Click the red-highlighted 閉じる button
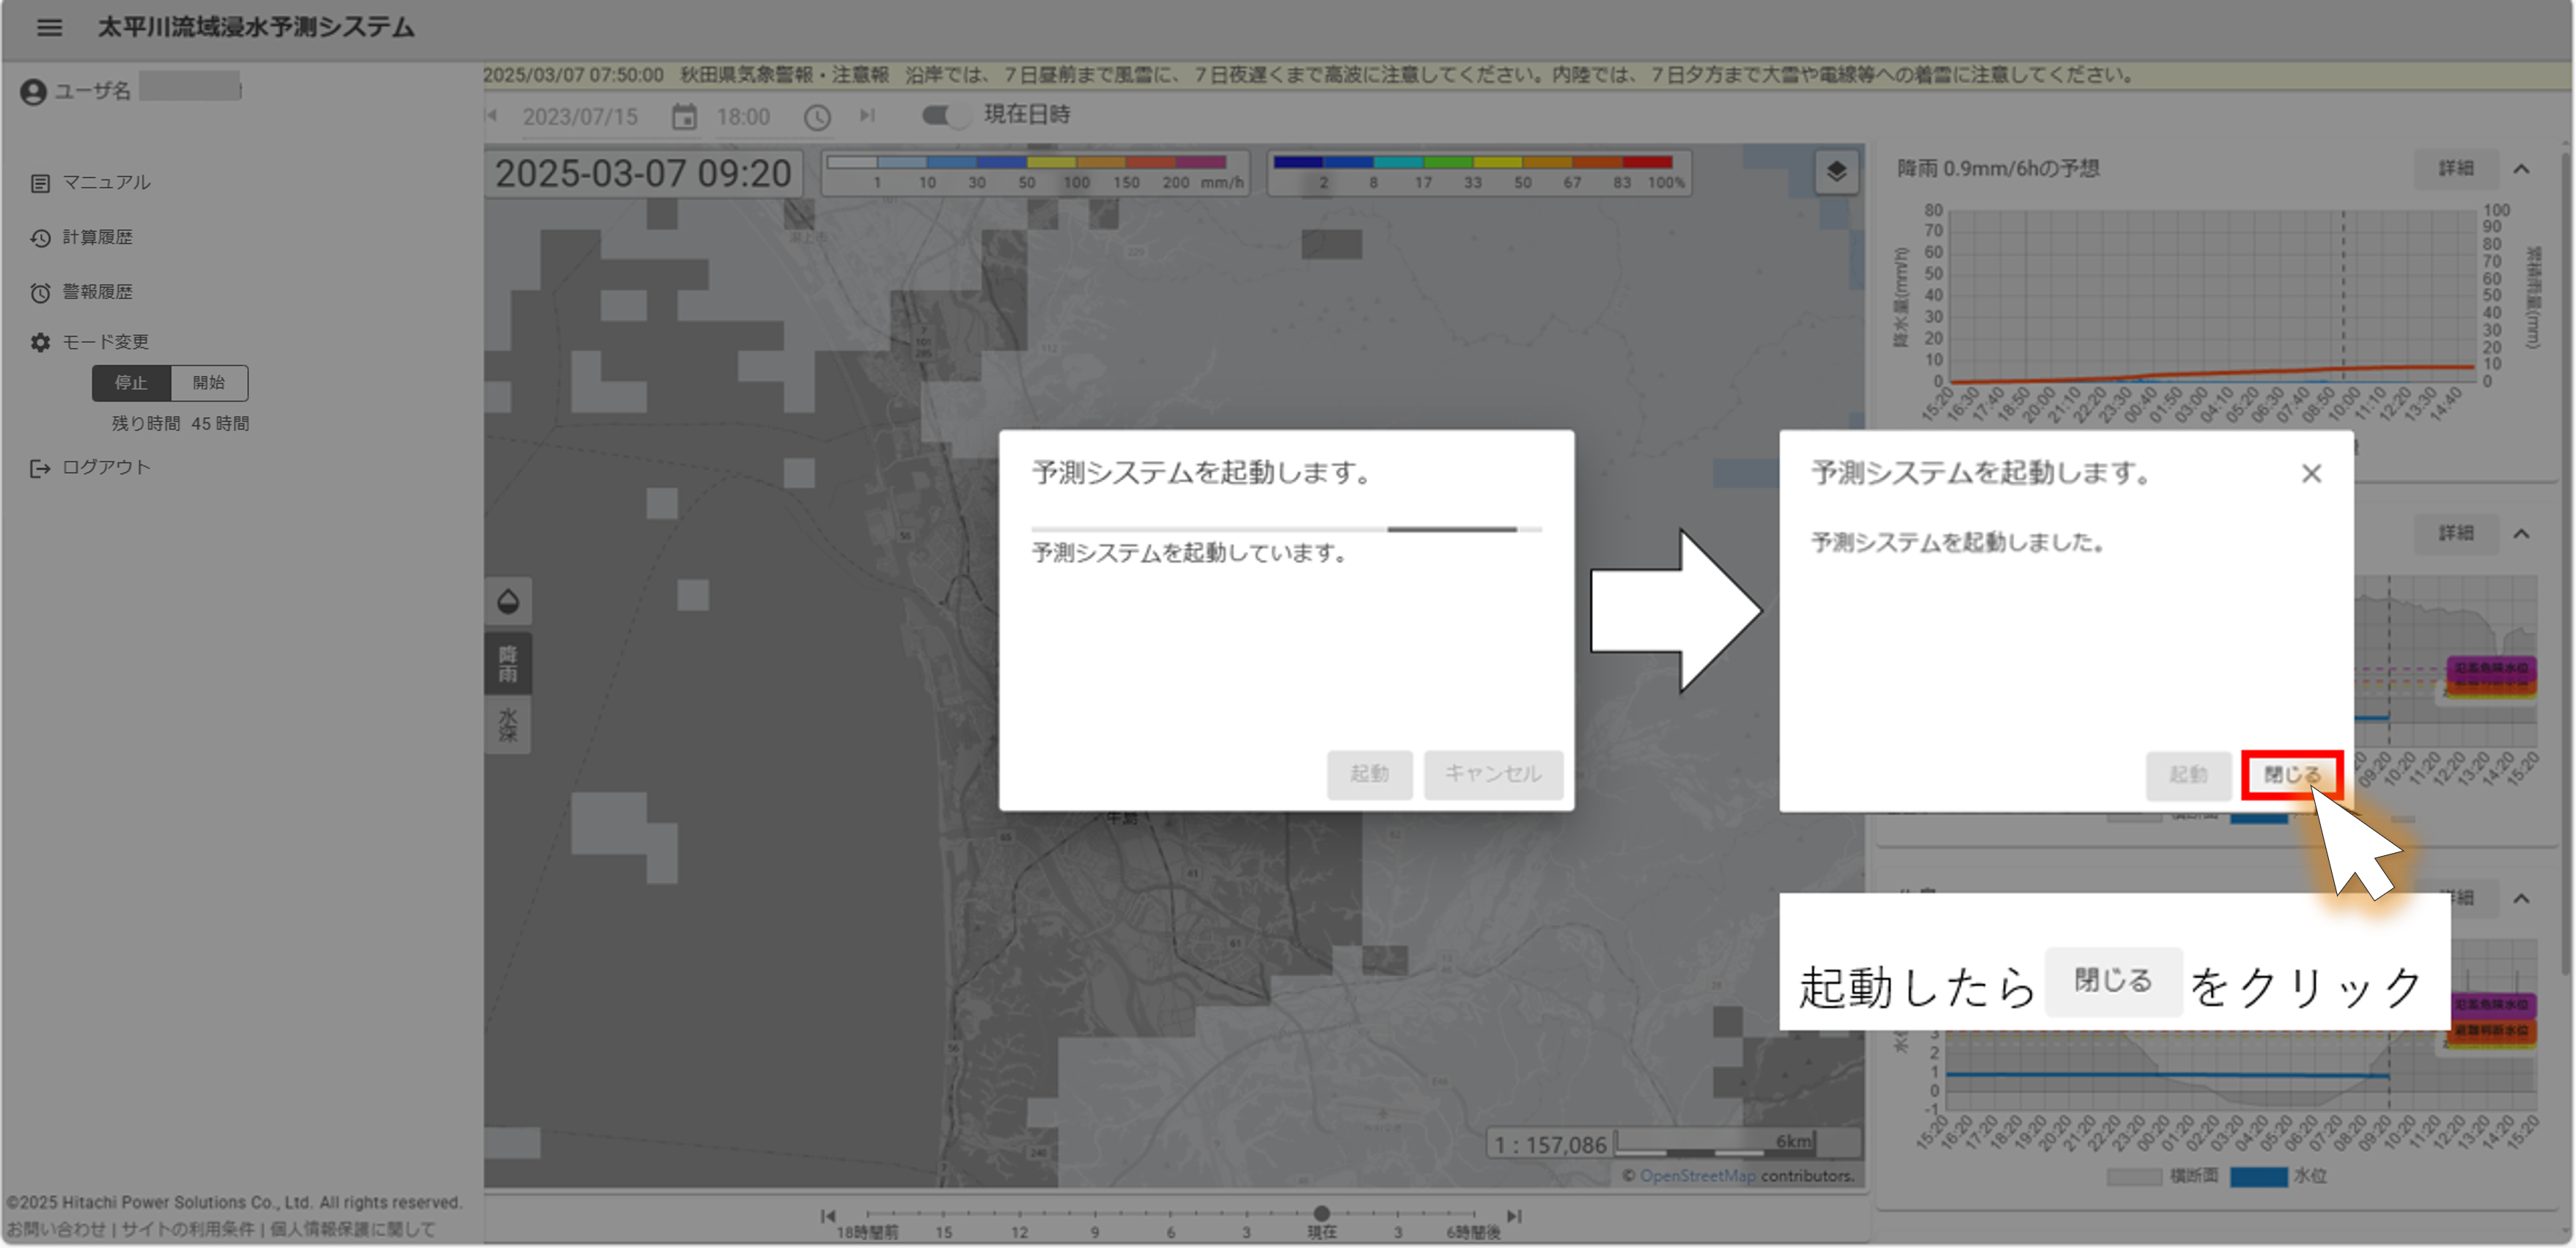2576x1248 pixels. click(x=2291, y=774)
